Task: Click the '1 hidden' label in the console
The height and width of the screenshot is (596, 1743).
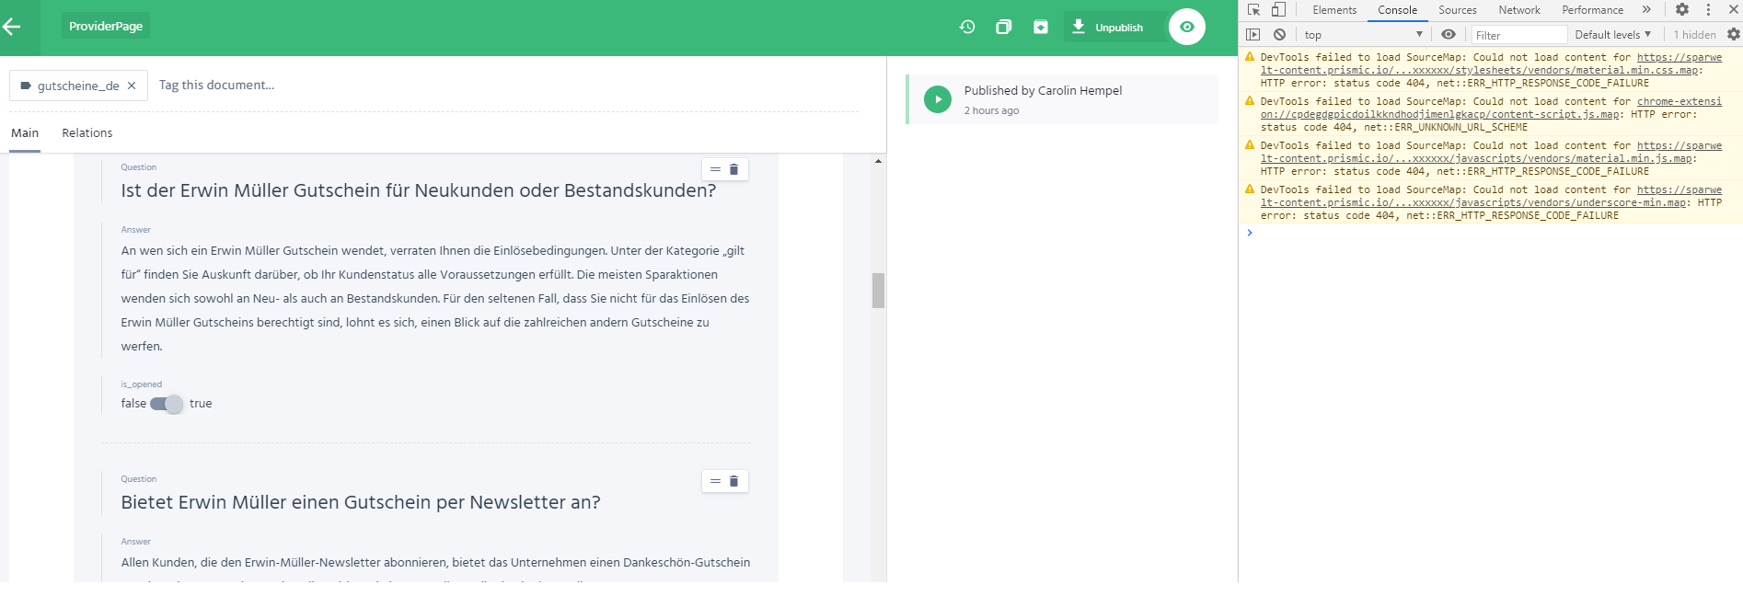Action: [1694, 35]
